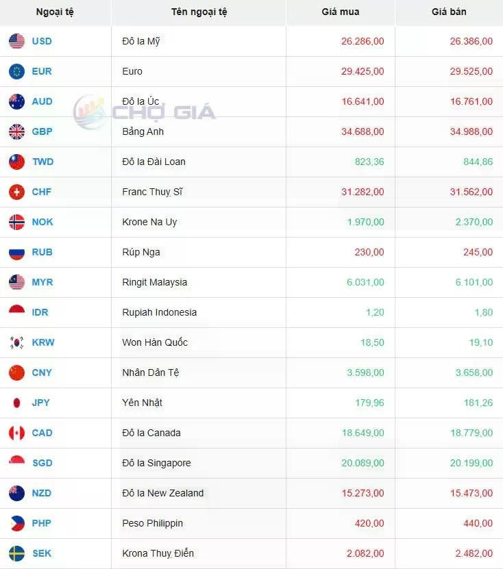This screenshot has height=569, width=503.
Task: Click the SEK Sweden flag icon
Action: 16,553
